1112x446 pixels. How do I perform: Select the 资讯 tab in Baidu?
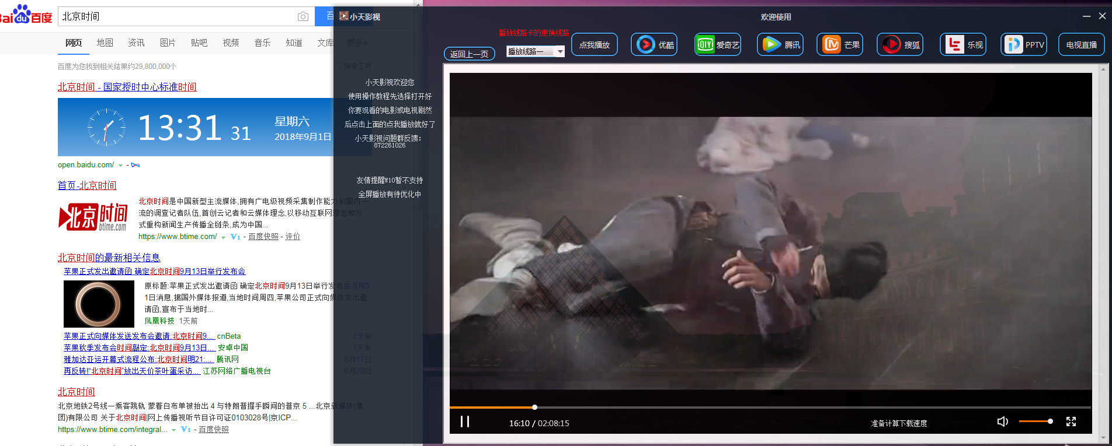click(137, 43)
